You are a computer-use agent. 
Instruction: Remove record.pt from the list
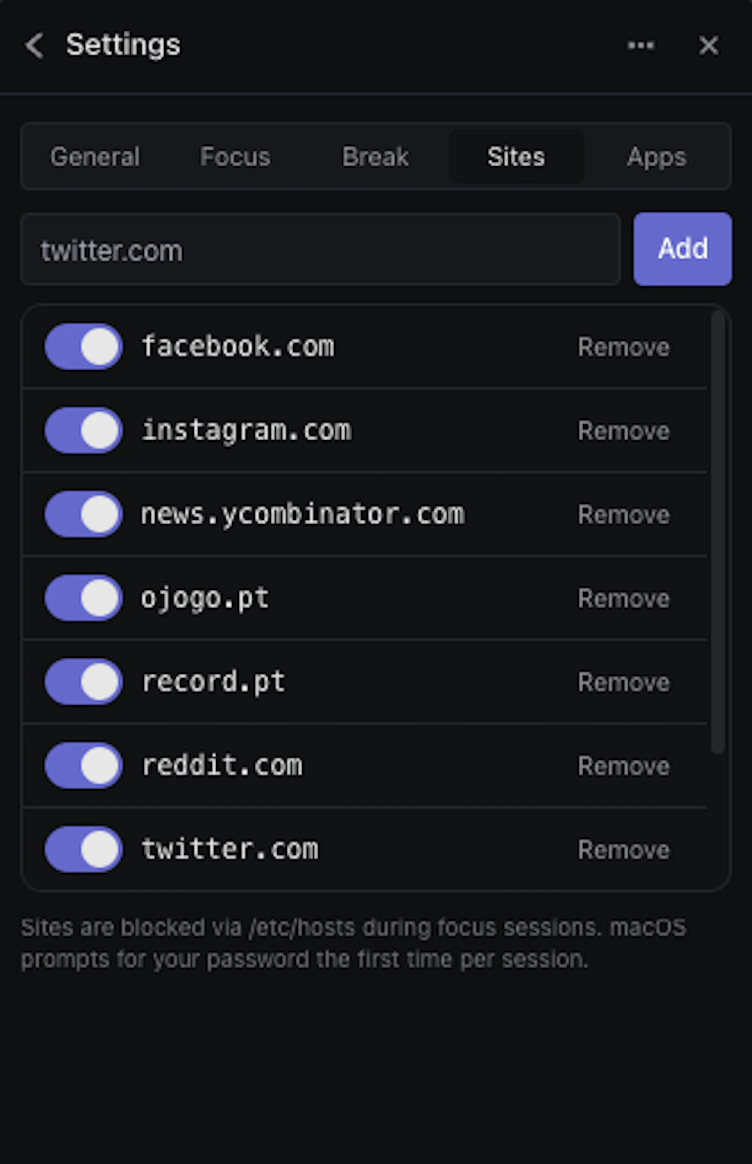click(x=624, y=683)
